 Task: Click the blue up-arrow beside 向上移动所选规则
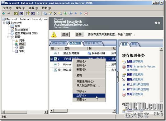point(124,85)
